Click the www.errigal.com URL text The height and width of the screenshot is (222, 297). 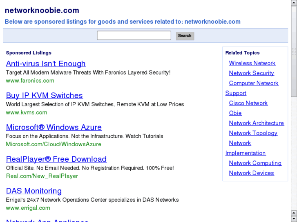pos(28,208)
